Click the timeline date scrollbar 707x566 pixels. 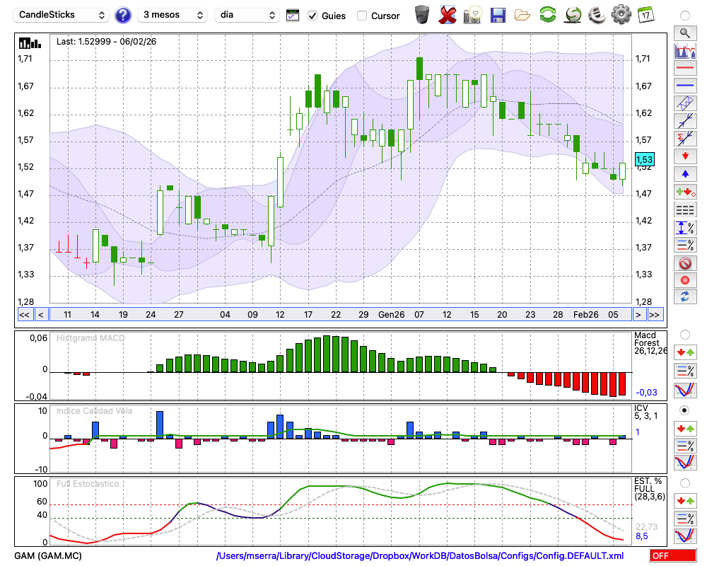339,315
